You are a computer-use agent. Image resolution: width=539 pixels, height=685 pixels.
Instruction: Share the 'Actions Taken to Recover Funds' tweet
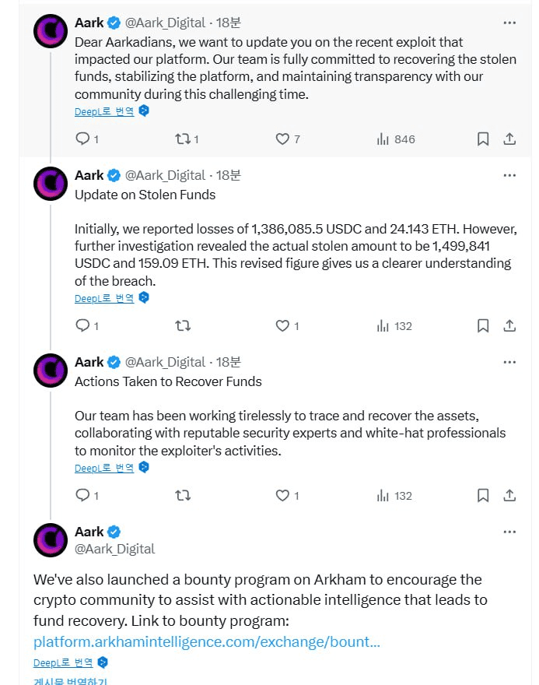point(509,495)
